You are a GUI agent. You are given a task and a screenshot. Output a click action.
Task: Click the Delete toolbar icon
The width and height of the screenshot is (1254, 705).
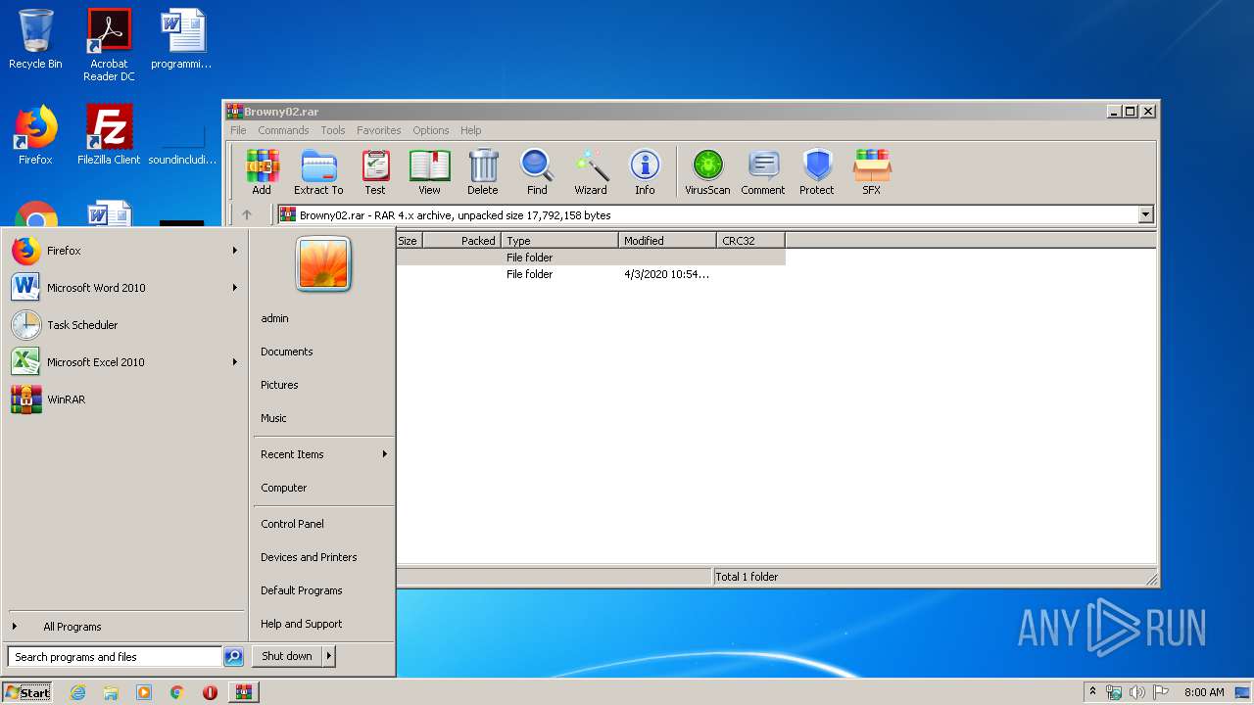[482, 172]
